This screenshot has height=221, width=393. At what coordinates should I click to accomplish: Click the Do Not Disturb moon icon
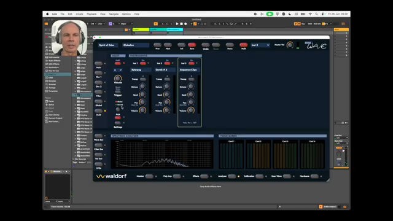click(290, 14)
